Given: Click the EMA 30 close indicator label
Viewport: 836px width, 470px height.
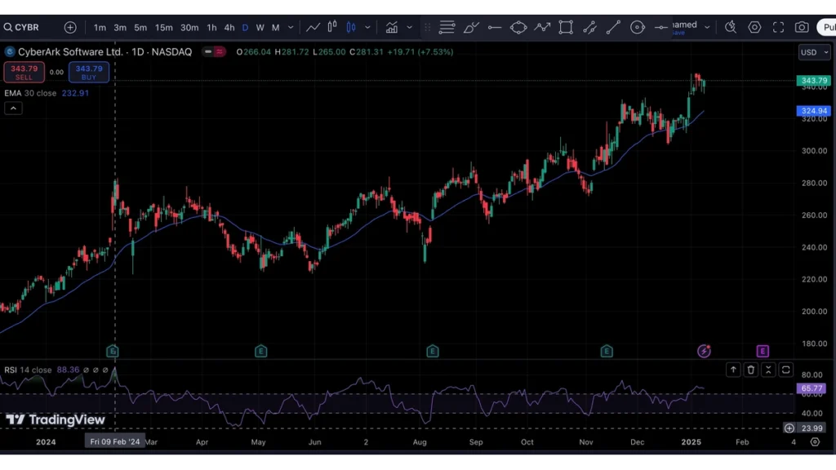Looking at the screenshot, I should 30,93.
